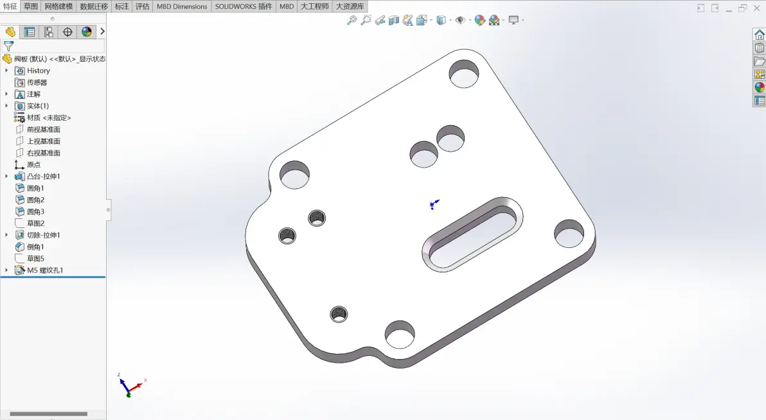Open the Display Style dropdown arrow

[450, 21]
